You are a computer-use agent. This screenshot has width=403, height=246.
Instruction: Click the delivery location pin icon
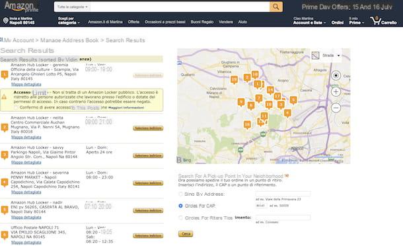[5, 20]
